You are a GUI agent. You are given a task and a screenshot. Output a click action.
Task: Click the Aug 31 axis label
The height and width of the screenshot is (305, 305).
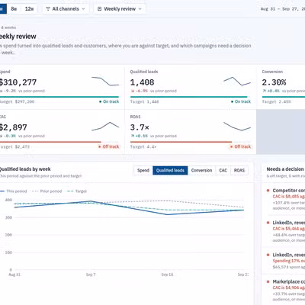point(14,274)
